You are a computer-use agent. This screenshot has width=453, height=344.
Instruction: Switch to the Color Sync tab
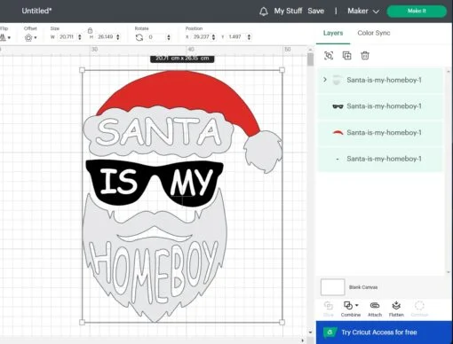pyautogui.click(x=374, y=33)
